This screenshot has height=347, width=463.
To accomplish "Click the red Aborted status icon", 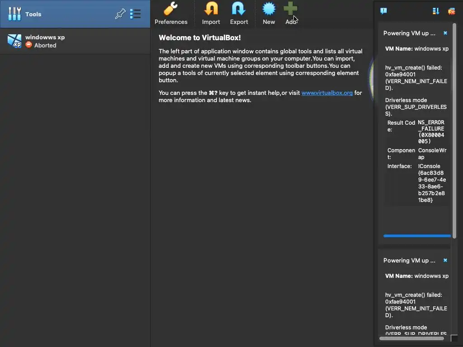I will point(28,45).
